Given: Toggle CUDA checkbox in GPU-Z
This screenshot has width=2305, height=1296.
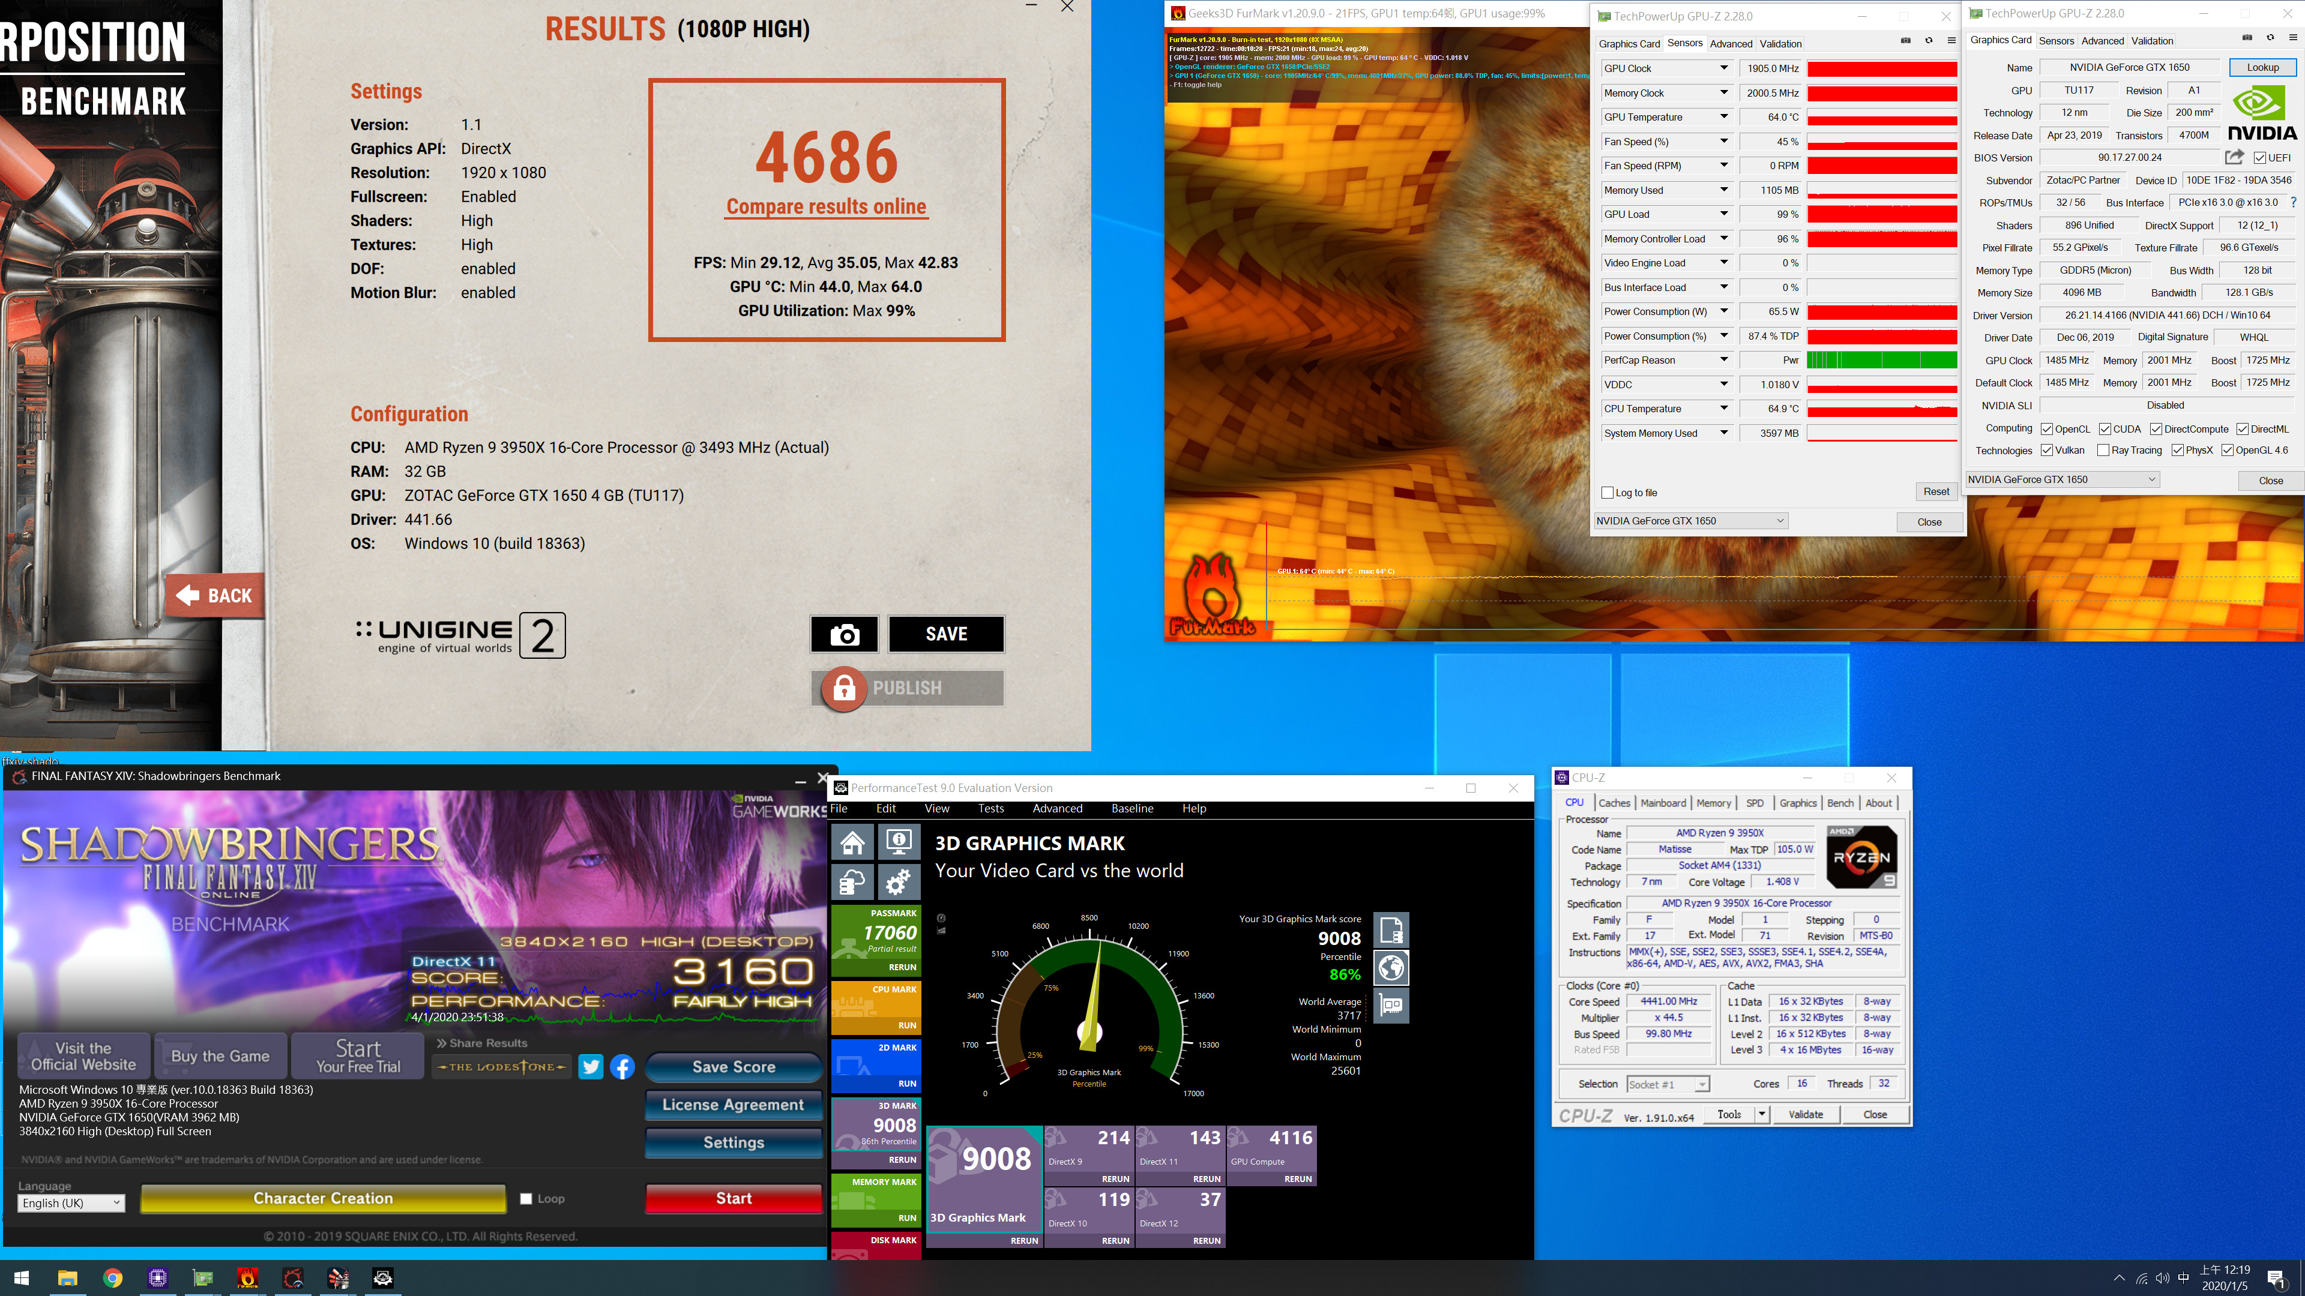Looking at the screenshot, I should tap(2105, 430).
